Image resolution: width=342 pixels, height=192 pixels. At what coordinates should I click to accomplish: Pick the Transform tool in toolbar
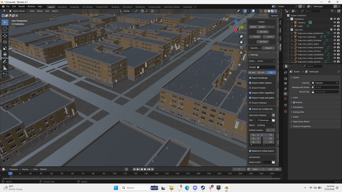5,54
